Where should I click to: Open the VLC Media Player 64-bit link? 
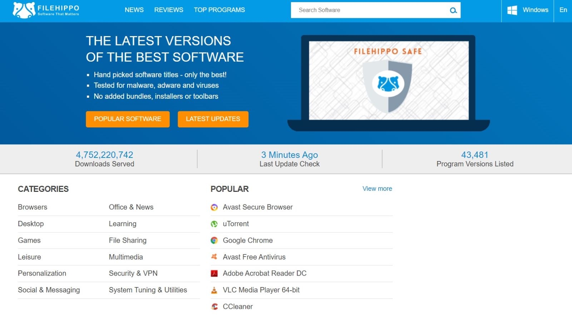[x=261, y=290]
